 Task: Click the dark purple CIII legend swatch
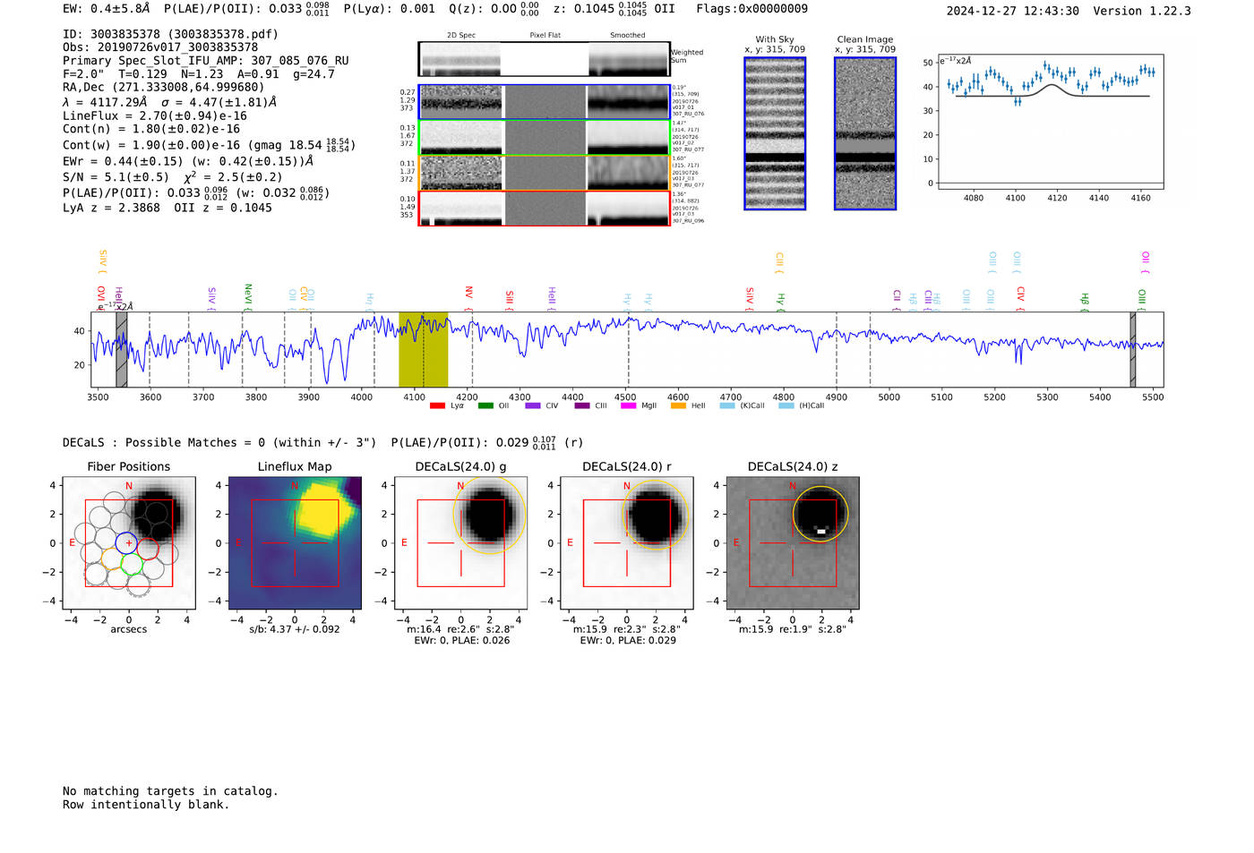tap(582, 405)
